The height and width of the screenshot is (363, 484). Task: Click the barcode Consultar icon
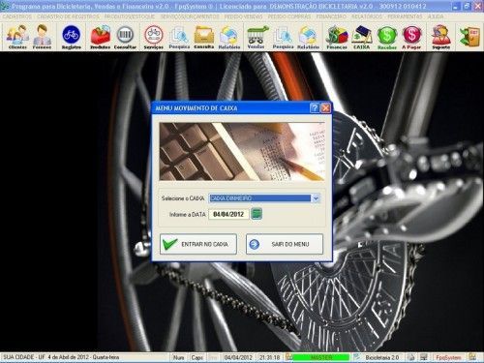coord(125,37)
